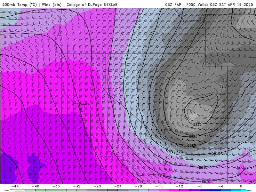Click the 0 value on the color scale
The width and height of the screenshot is (256, 192).
pos(241,186)
